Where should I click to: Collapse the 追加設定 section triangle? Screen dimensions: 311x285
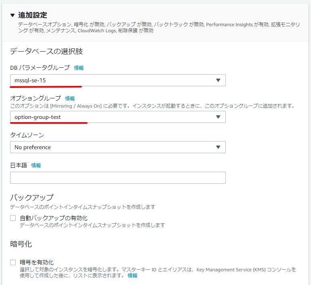[x=13, y=15]
